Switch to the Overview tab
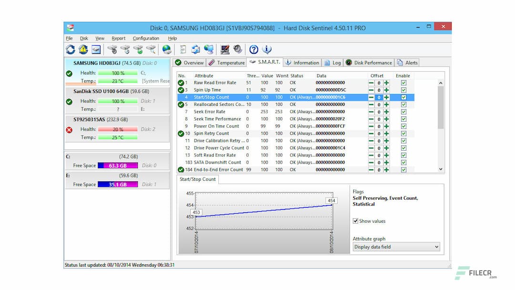This screenshot has height=290, width=515. pos(189,63)
